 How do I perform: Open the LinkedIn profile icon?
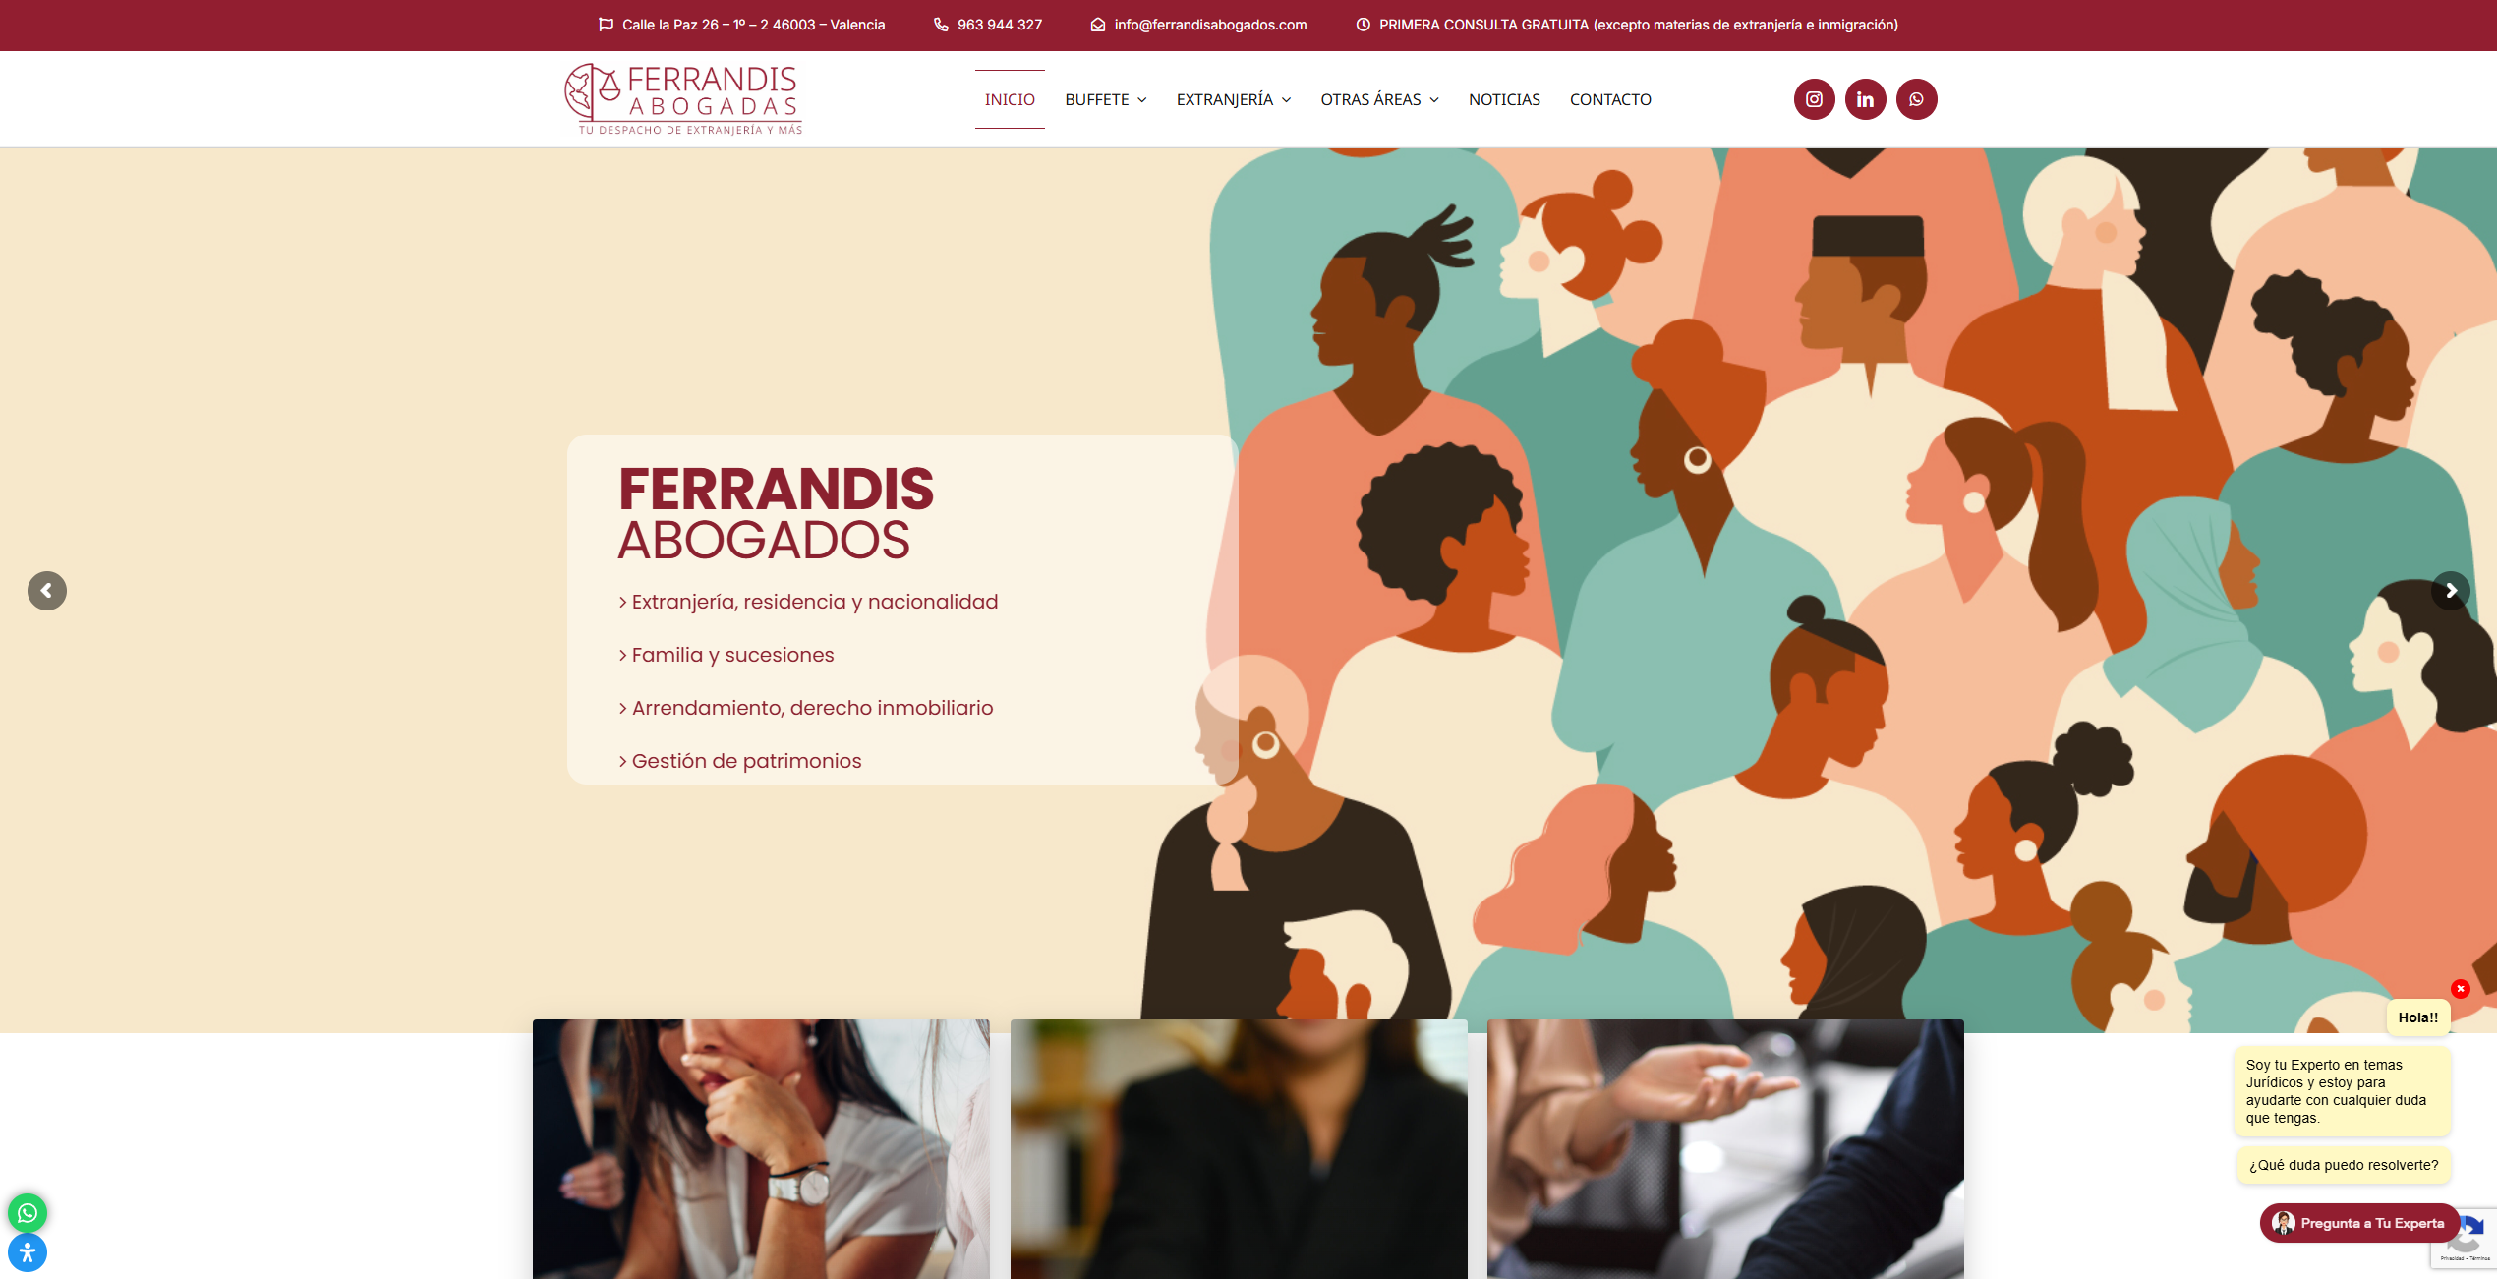click(x=1865, y=99)
